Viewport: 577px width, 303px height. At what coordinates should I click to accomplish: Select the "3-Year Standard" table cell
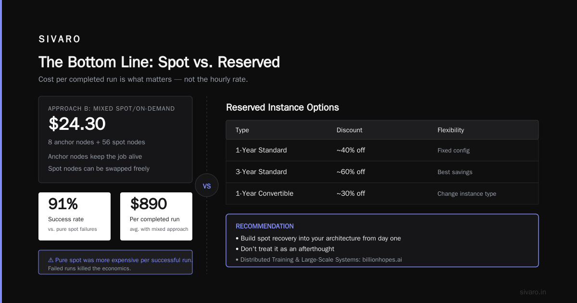tap(261, 172)
